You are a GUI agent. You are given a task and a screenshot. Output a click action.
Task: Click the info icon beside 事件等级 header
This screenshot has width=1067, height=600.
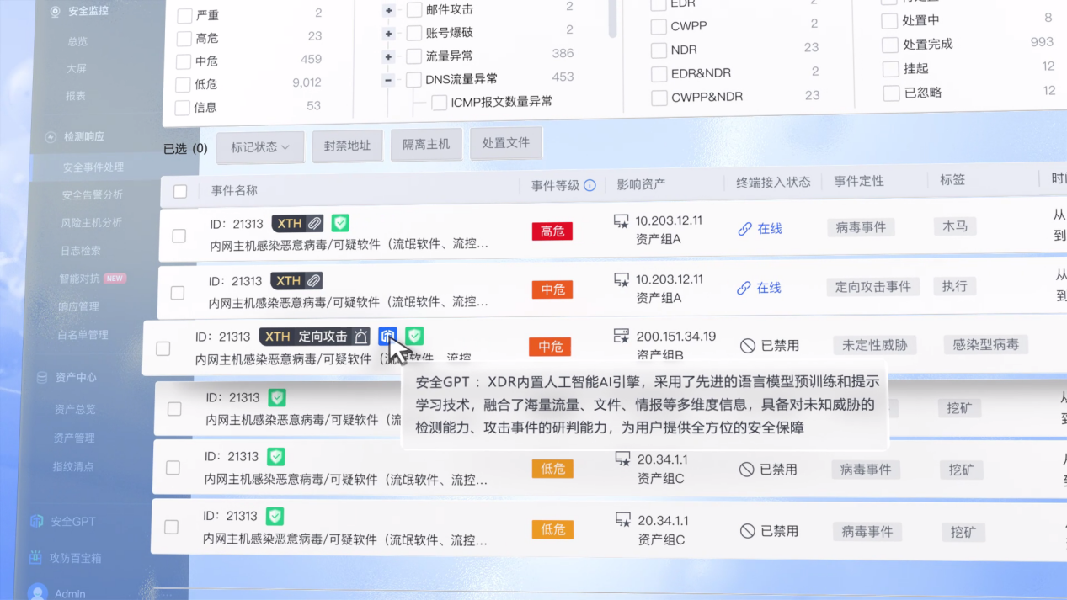point(590,185)
